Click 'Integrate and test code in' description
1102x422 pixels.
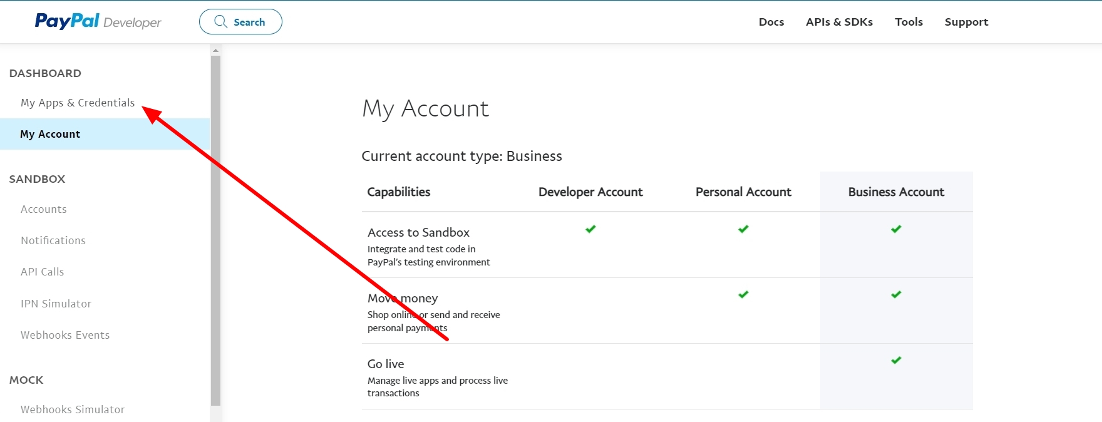click(x=421, y=249)
